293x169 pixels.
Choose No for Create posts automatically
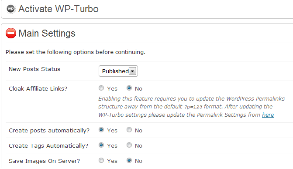[129, 130]
